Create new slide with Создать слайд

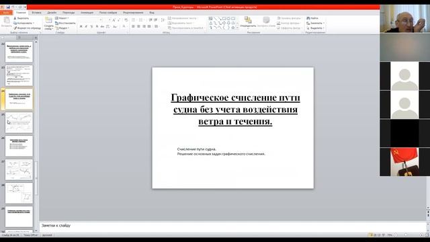pyautogui.click(x=48, y=24)
